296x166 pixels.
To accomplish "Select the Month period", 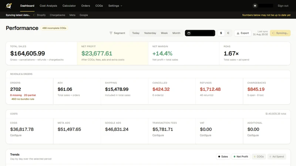I will [176, 33].
